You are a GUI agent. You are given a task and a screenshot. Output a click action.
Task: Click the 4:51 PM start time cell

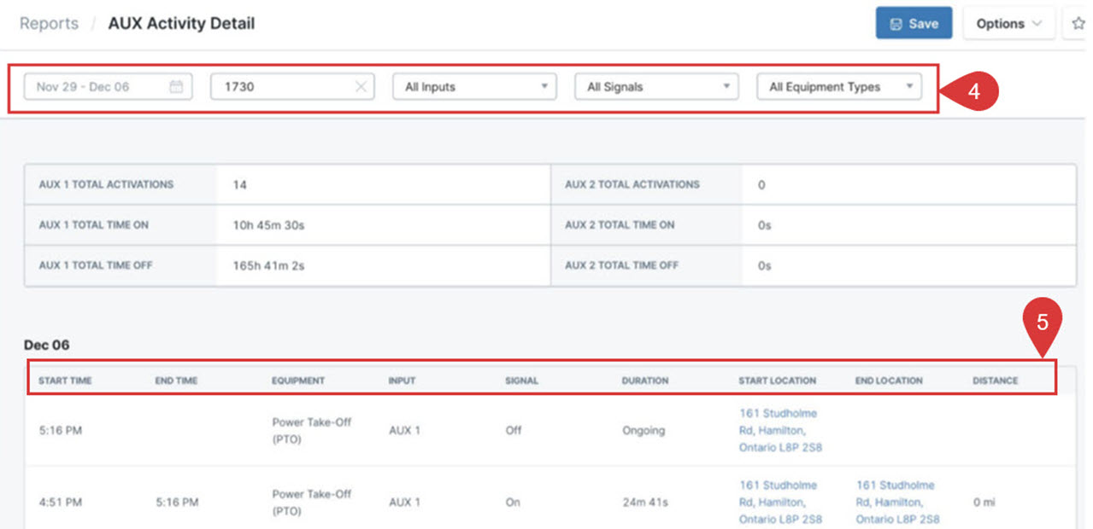click(x=61, y=503)
